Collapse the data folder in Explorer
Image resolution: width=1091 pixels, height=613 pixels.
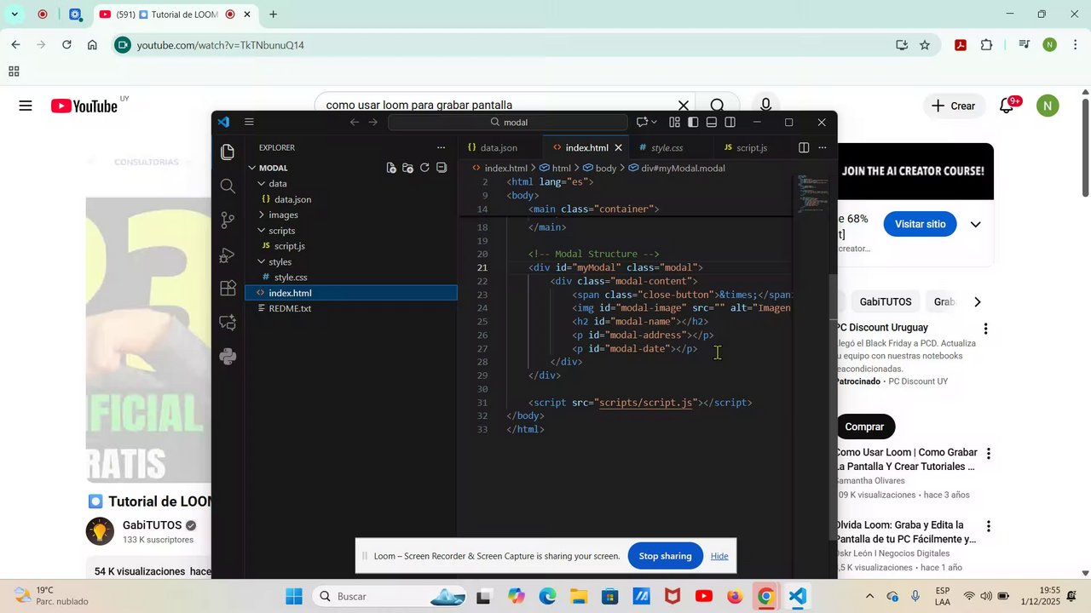(x=262, y=184)
